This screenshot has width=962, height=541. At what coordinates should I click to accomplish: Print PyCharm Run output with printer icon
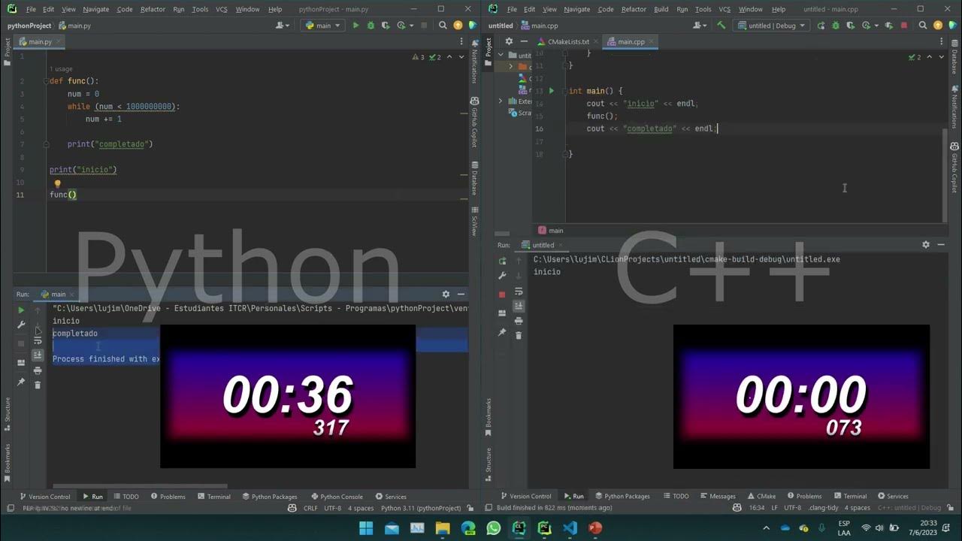click(38, 370)
